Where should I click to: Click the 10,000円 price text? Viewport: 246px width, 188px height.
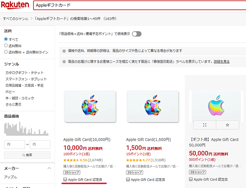[x=75, y=148]
